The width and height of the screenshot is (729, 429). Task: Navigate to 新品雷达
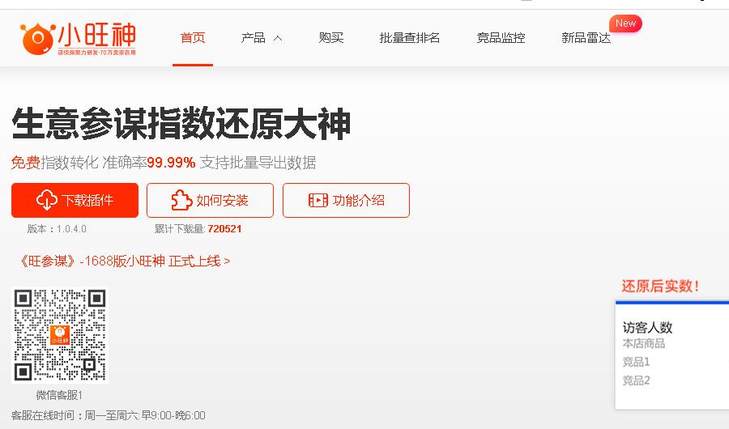click(x=586, y=38)
